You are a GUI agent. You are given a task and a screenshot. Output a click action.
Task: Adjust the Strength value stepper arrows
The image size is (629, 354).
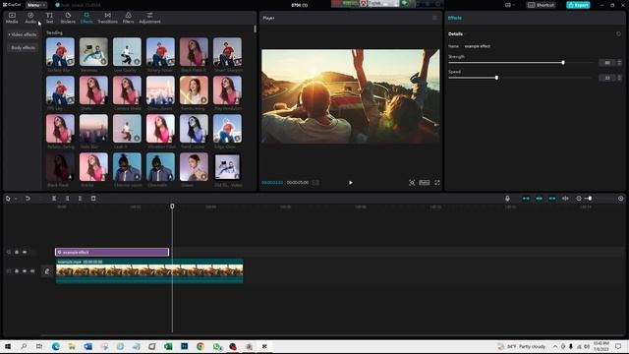pos(619,63)
